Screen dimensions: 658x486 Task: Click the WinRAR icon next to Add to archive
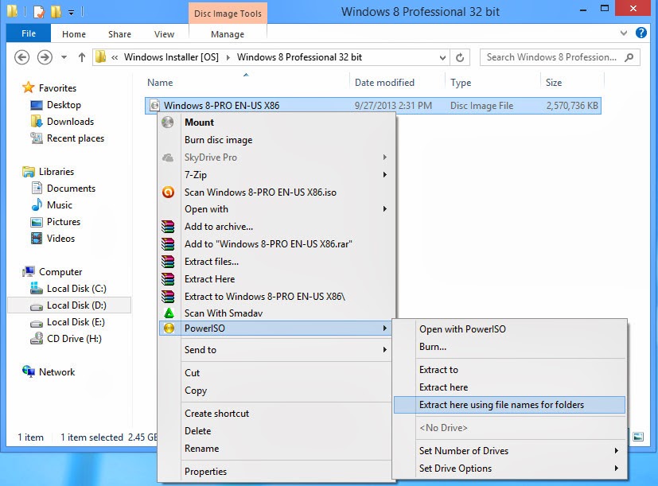click(168, 227)
